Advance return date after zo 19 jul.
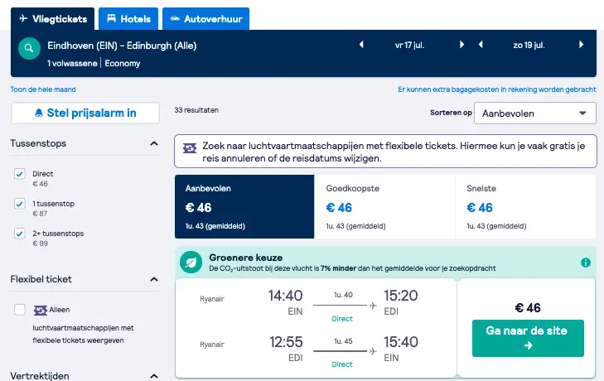604x381 pixels. pyautogui.click(x=582, y=45)
